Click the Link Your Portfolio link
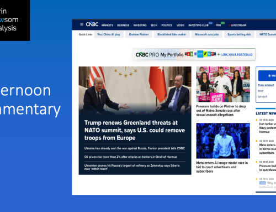 pos(237,54)
